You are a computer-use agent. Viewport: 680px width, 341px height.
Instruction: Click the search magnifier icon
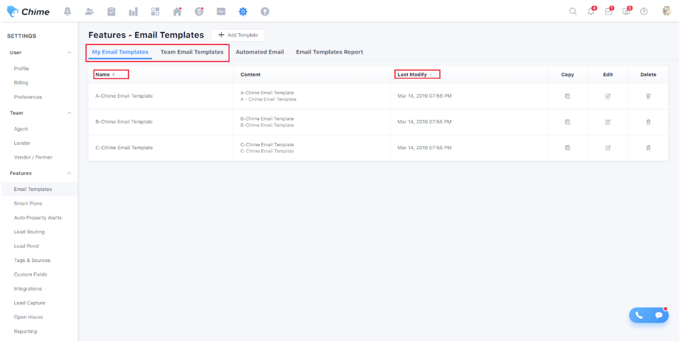coord(573,11)
